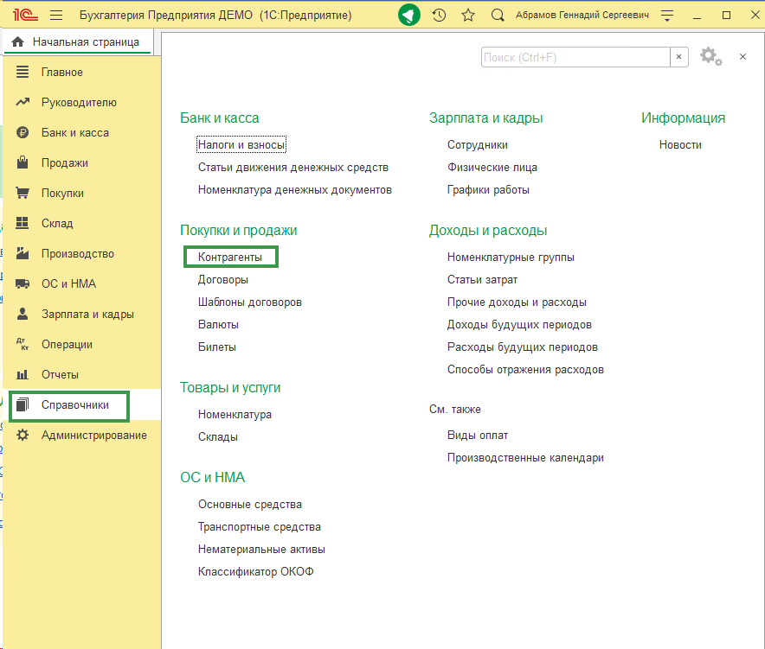Open Производственные календари

[525, 457]
